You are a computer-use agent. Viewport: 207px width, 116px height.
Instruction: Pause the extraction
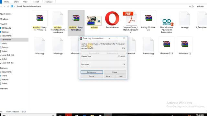coord(115,72)
